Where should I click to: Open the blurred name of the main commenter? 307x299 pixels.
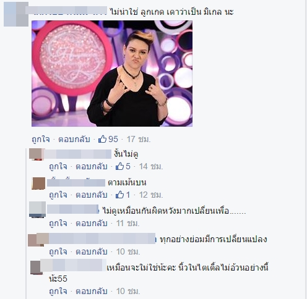point(66,11)
